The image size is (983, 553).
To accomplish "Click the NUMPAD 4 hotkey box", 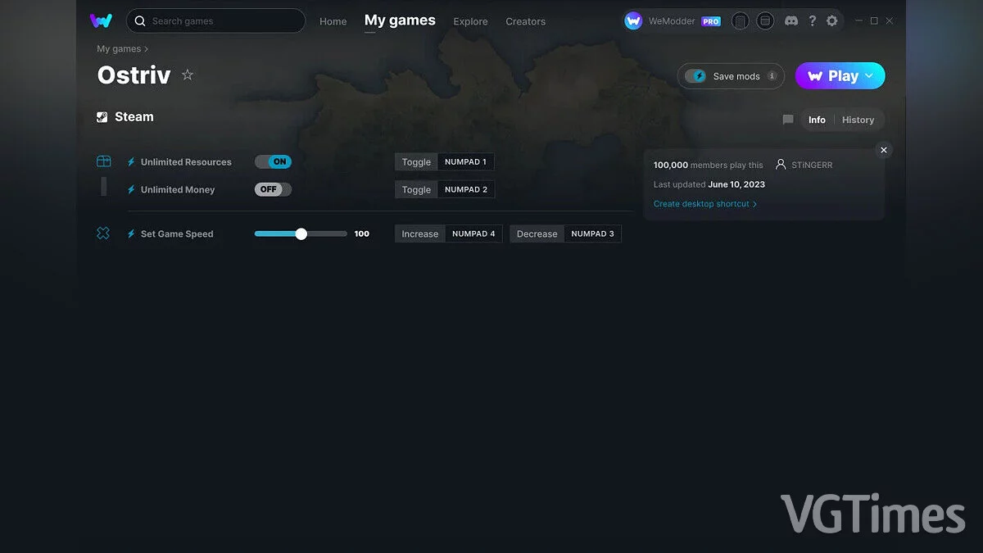I will pyautogui.click(x=473, y=233).
